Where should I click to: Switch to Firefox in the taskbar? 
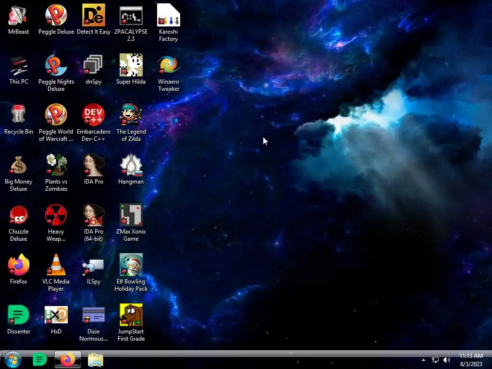(67, 359)
